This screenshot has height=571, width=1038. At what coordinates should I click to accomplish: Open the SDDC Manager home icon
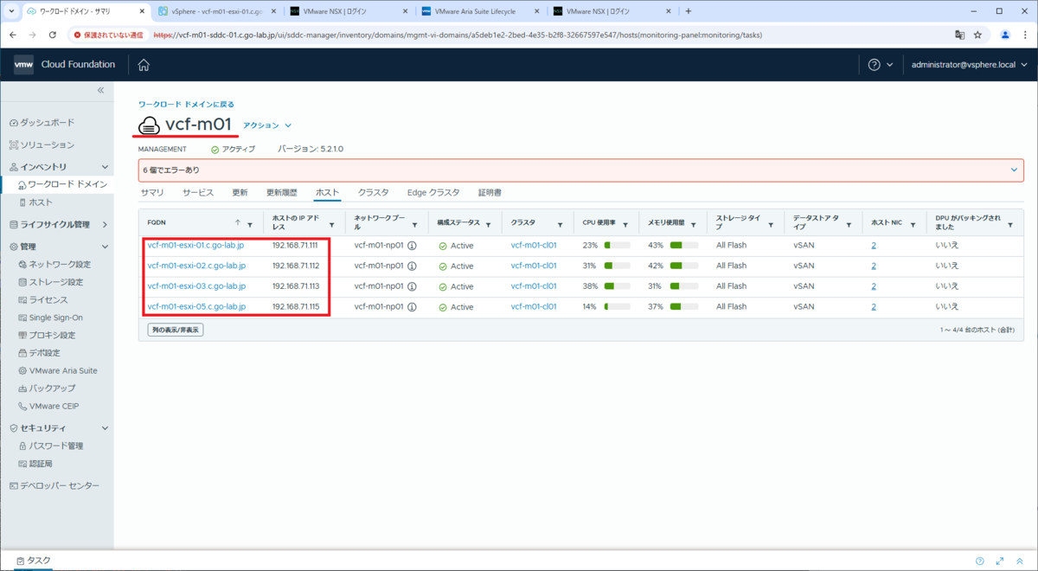(144, 65)
